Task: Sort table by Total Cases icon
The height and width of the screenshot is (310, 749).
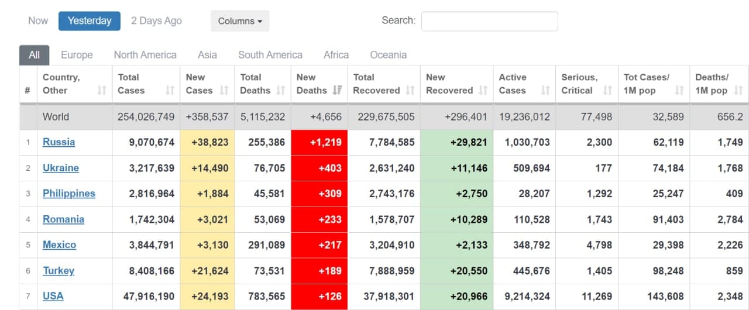Action: [x=170, y=91]
